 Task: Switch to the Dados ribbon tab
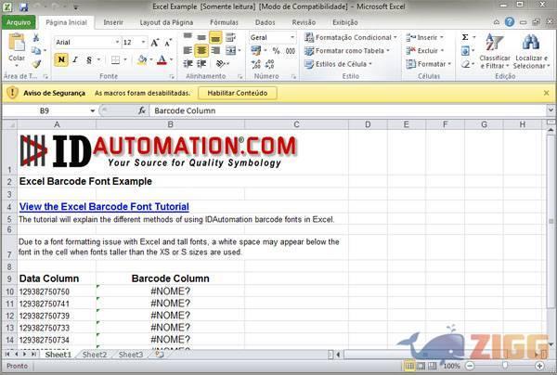[x=265, y=22]
